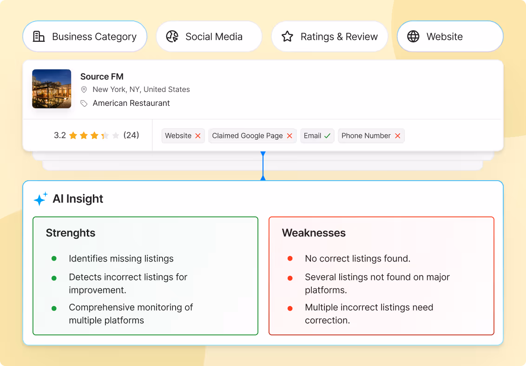Click the American Restaurant category text
The image size is (526, 366).
[x=131, y=103]
